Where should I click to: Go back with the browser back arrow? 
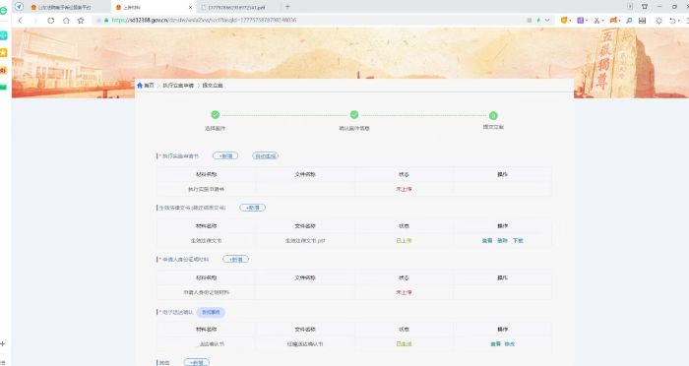pos(20,21)
